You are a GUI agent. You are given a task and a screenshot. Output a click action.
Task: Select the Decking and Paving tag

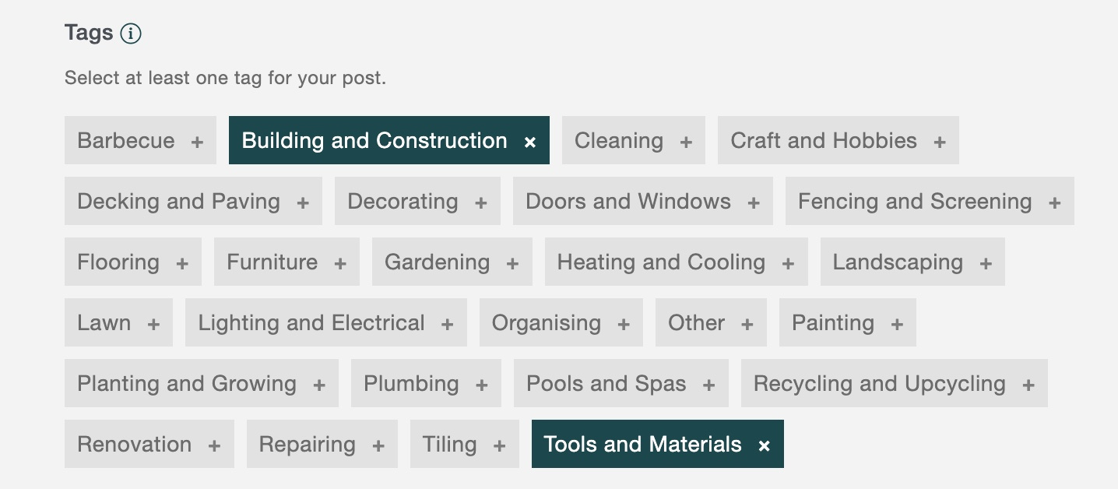192,202
